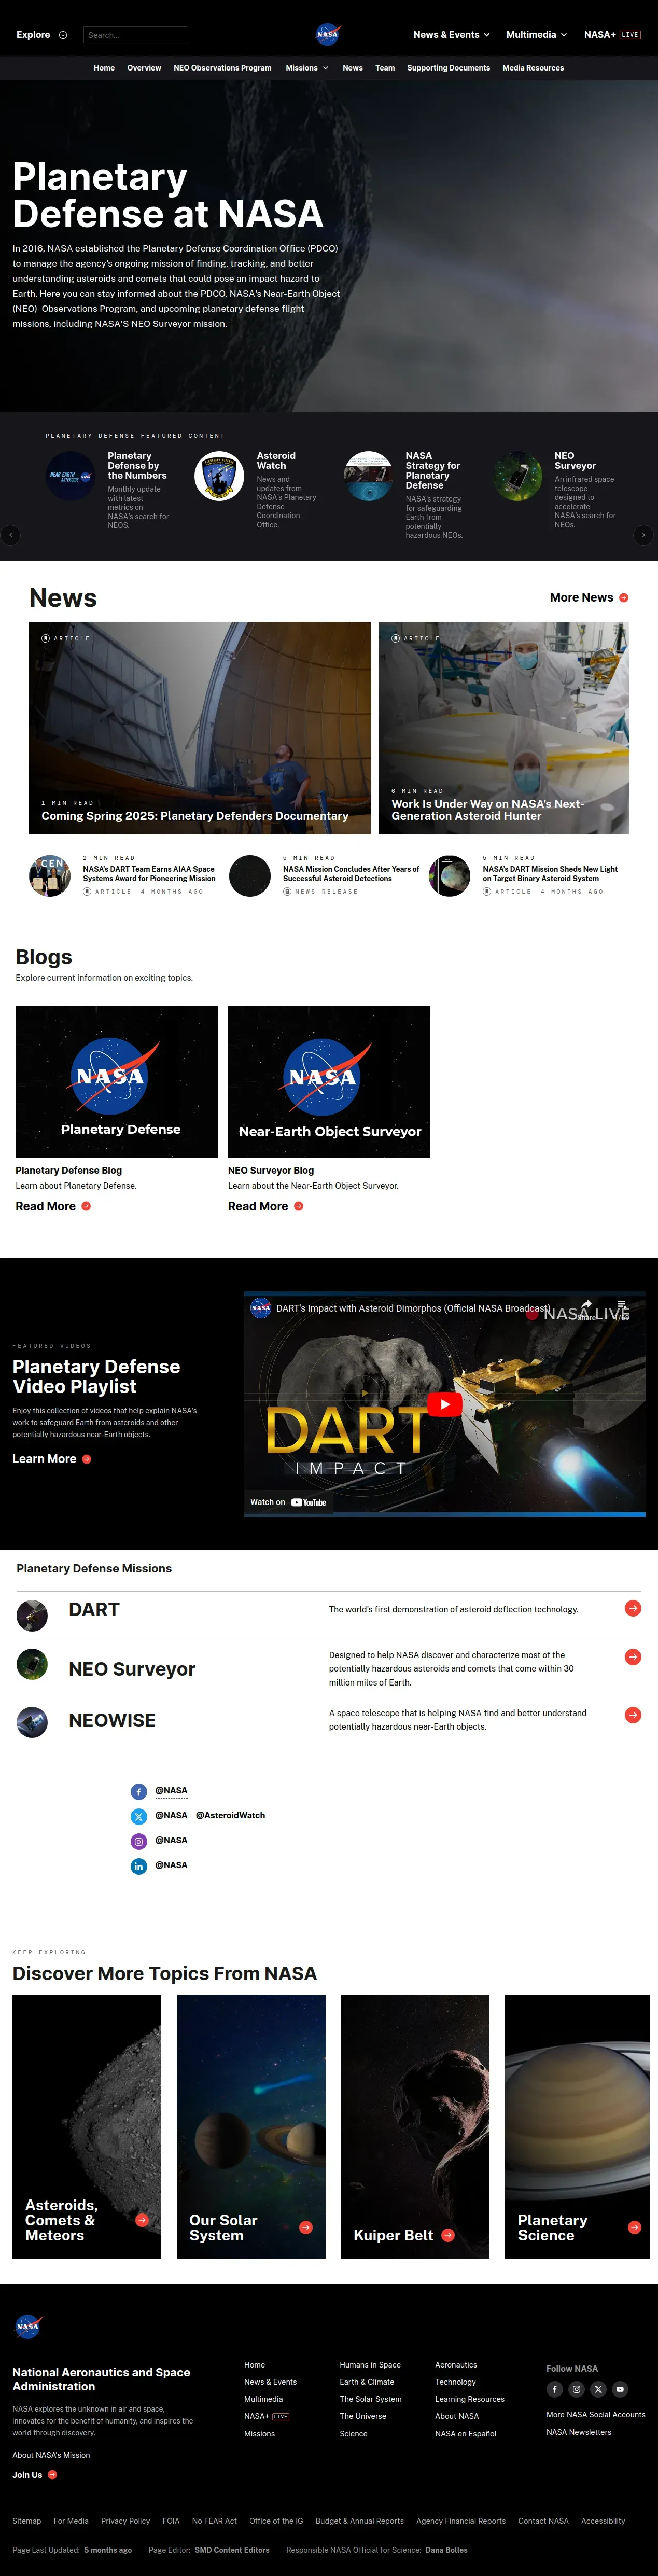Click the Facebook icon next to @NASA
The height and width of the screenshot is (2576, 658).
[139, 1792]
